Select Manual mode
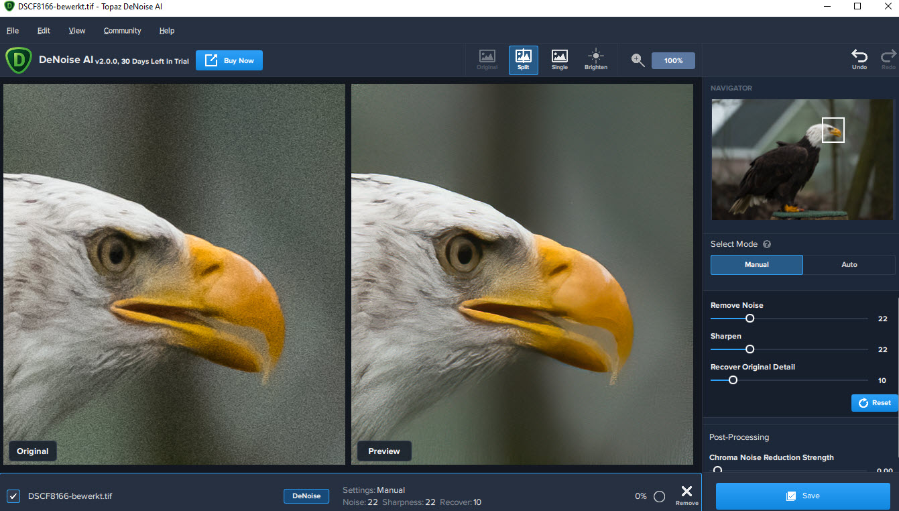This screenshot has width=899, height=511. tap(756, 264)
